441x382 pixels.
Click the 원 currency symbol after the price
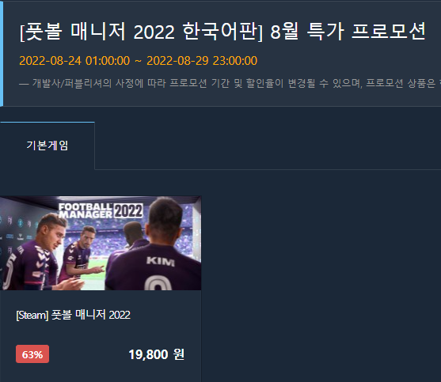[x=179, y=354]
